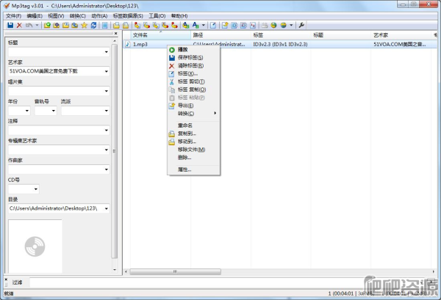Screen dimensions: 441x300
Task: Open Options via the wrench toolbar icon
Action: (x=301, y=25)
